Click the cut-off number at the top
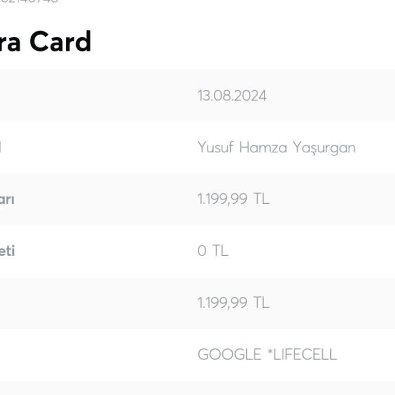 [x=31, y=2]
